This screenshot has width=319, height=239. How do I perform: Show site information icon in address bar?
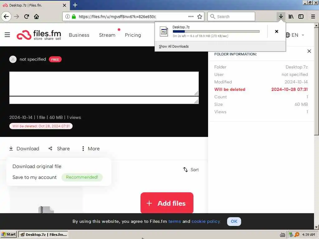67,16
